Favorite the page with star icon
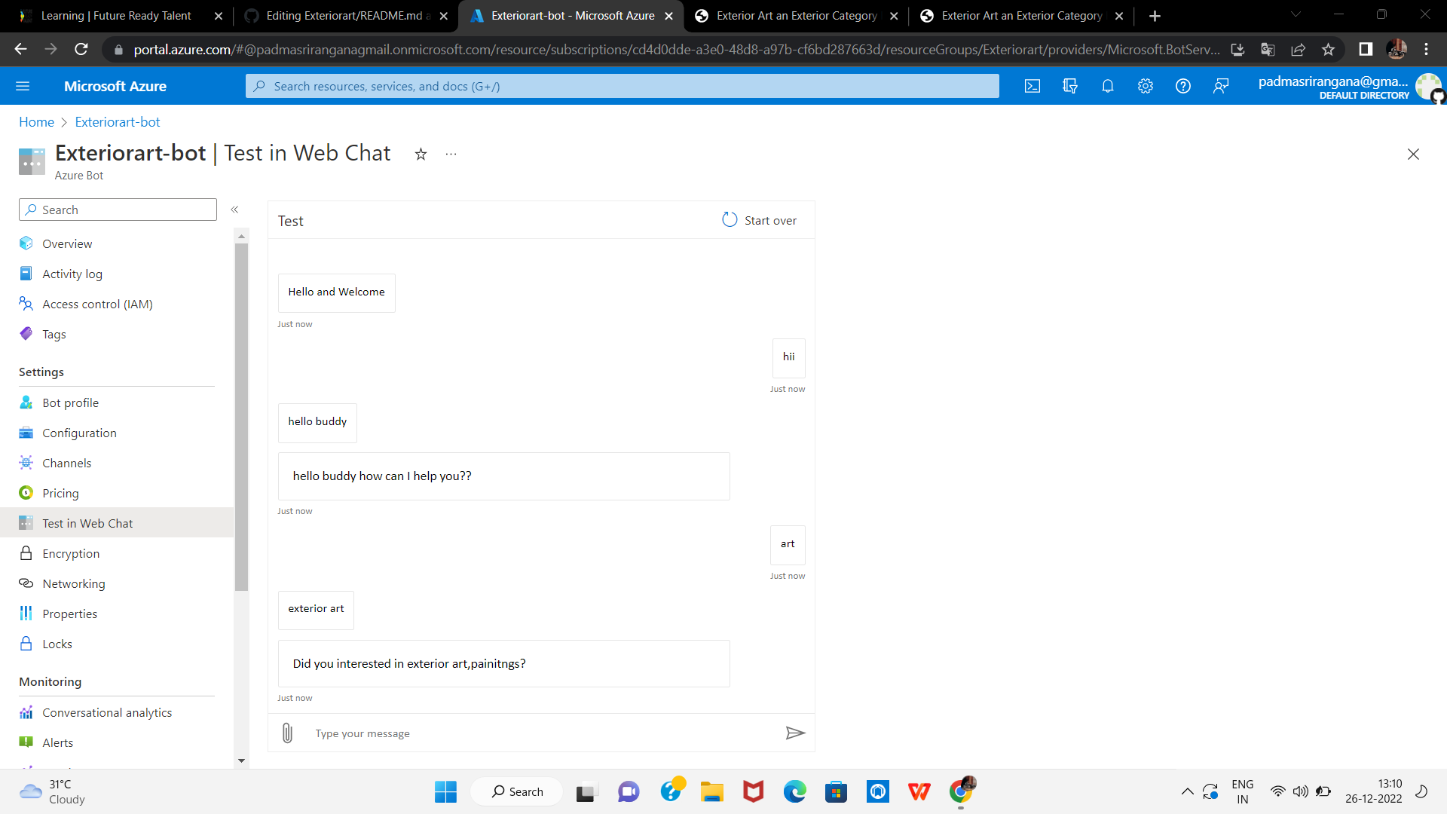This screenshot has height=814, width=1447. (421, 155)
